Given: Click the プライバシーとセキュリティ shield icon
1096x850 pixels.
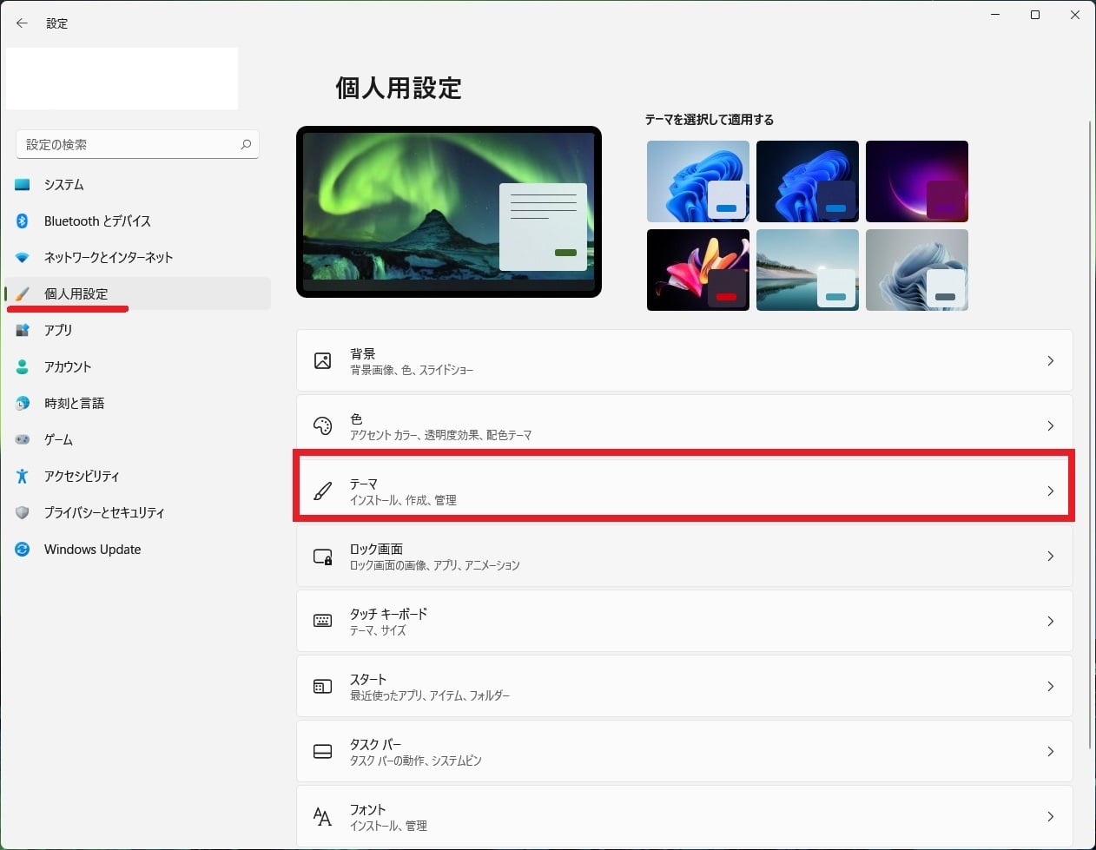Looking at the screenshot, I should pyautogui.click(x=23, y=513).
